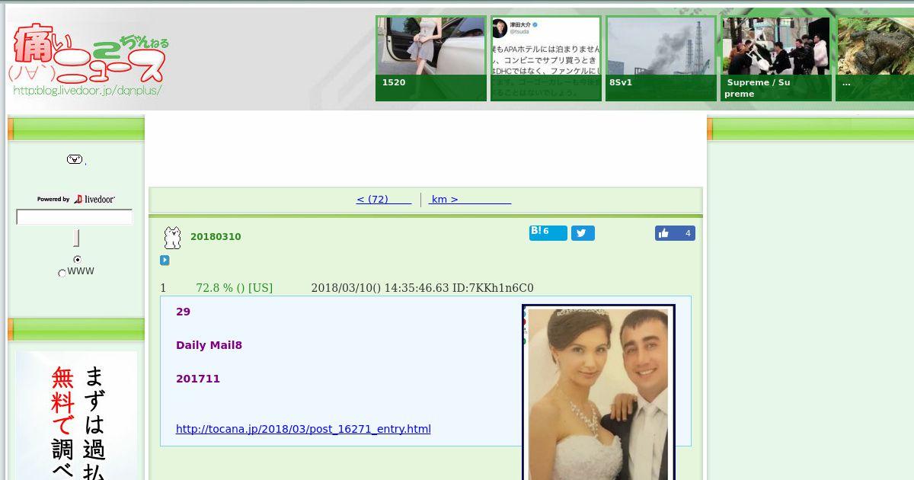Click the wedding couple photo
Viewport: 914px width, 480px height.
(599, 392)
